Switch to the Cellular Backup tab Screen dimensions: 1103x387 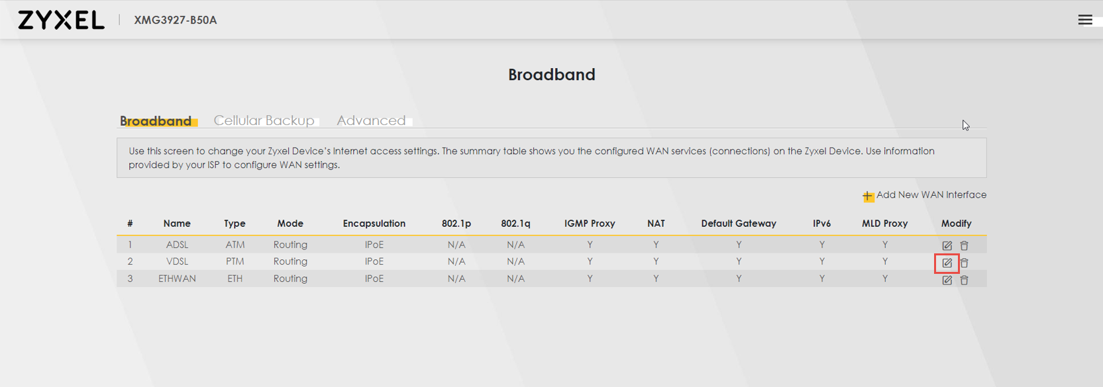click(x=264, y=120)
